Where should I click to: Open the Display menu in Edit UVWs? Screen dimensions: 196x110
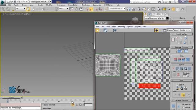(x=138, y=27)
